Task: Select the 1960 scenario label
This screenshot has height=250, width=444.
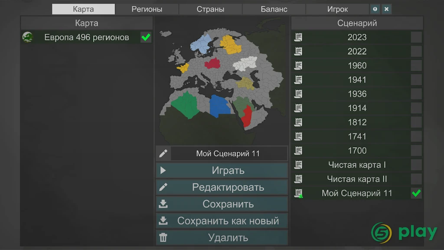Action: click(x=357, y=66)
